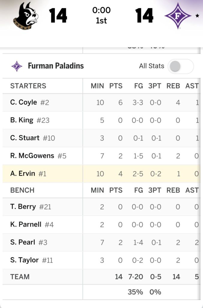203x308 pixels.
Task: Click the PTS column header for starters
Action: [x=116, y=86]
